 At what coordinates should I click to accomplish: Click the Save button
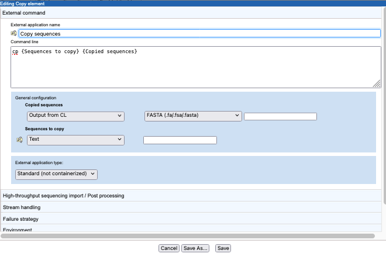pos(223,248)
